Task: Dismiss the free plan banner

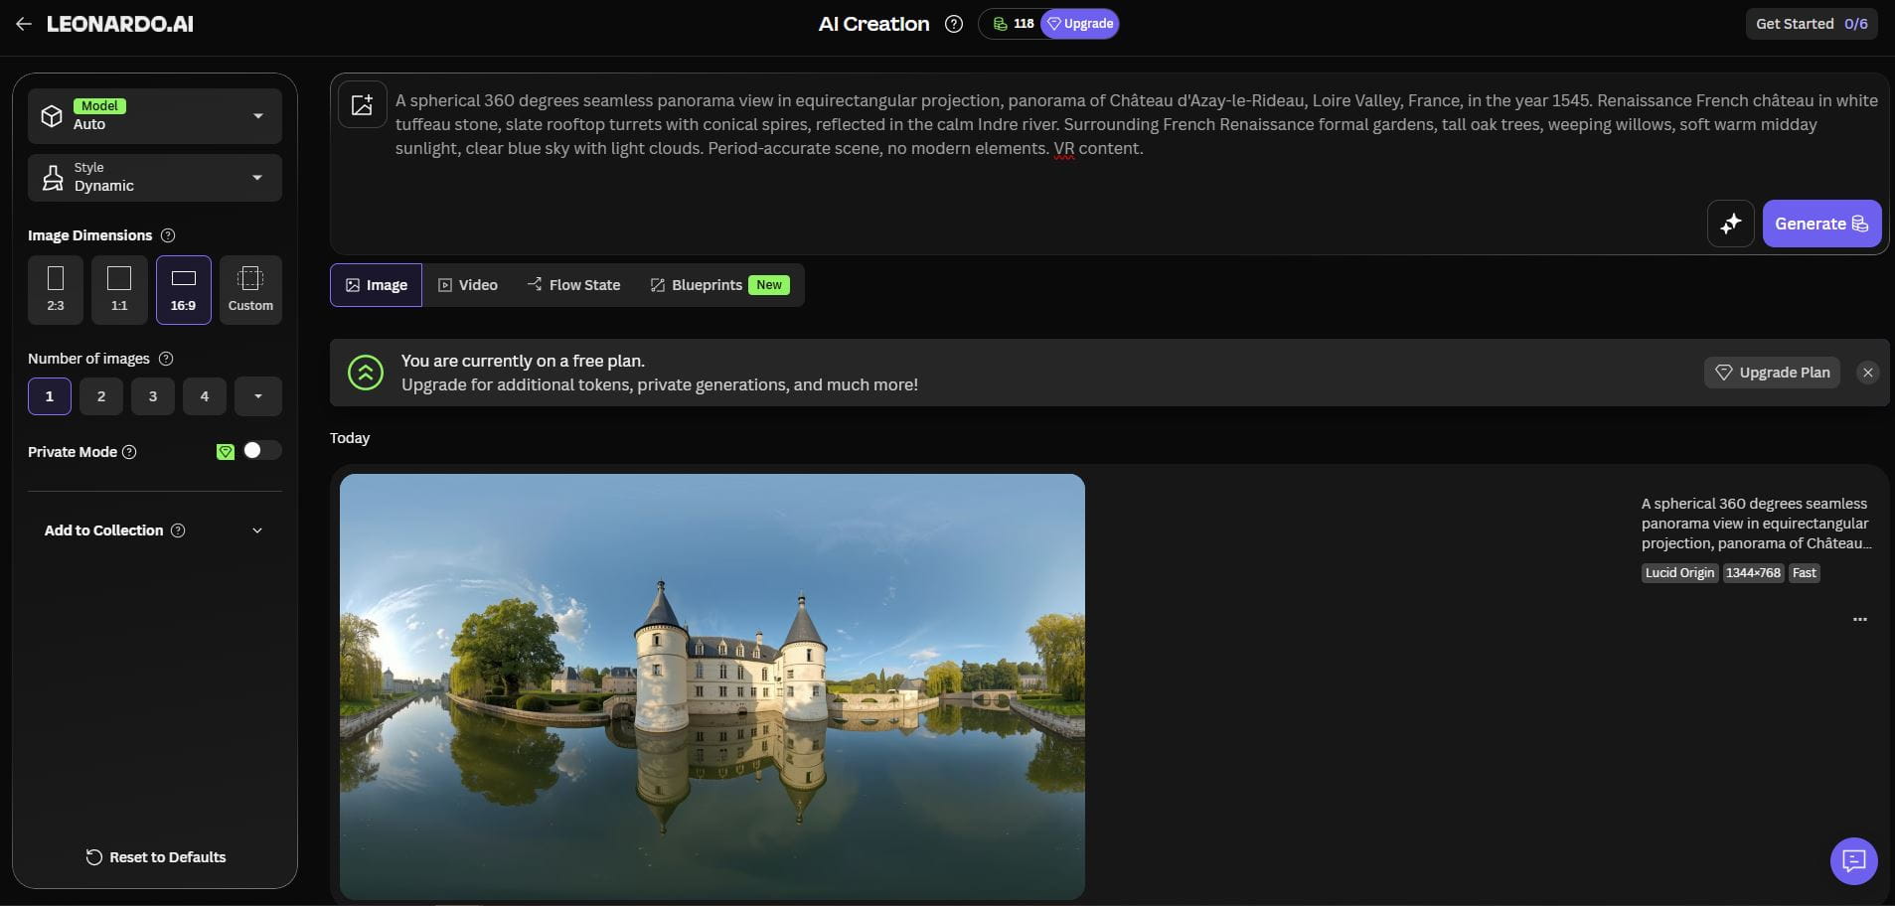Action: tap(1867, 373)
